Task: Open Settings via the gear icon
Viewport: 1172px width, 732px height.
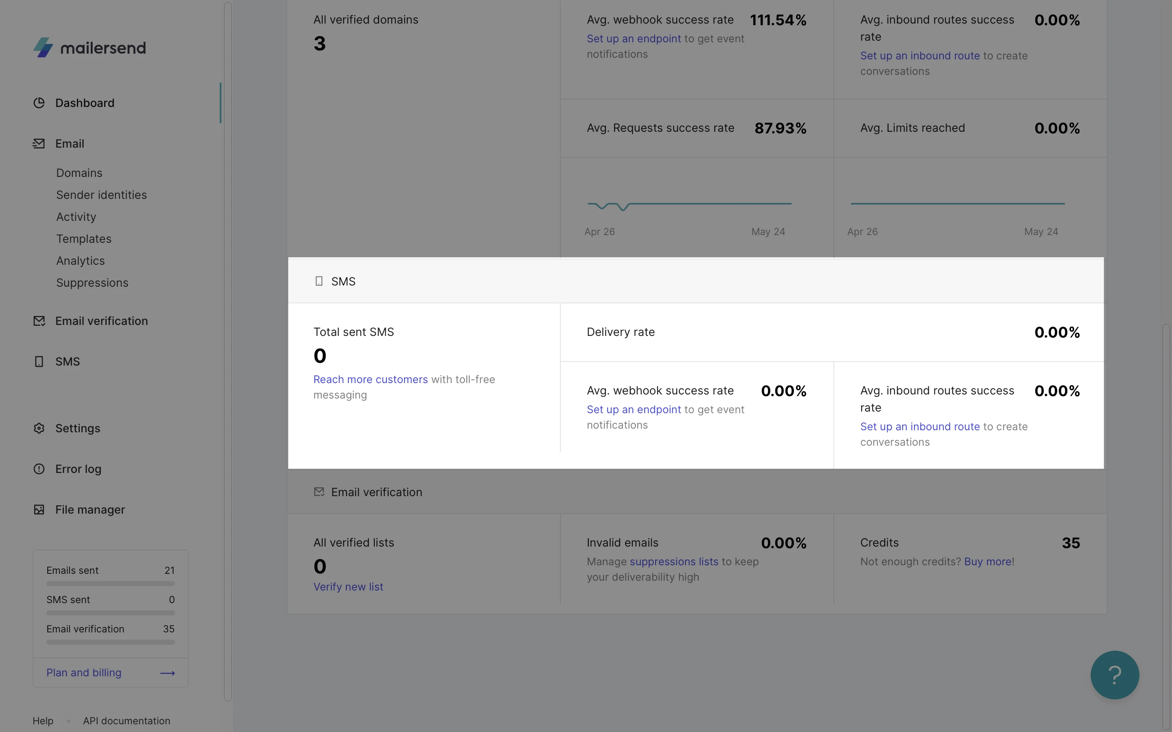Action: (x=39, y=428)
